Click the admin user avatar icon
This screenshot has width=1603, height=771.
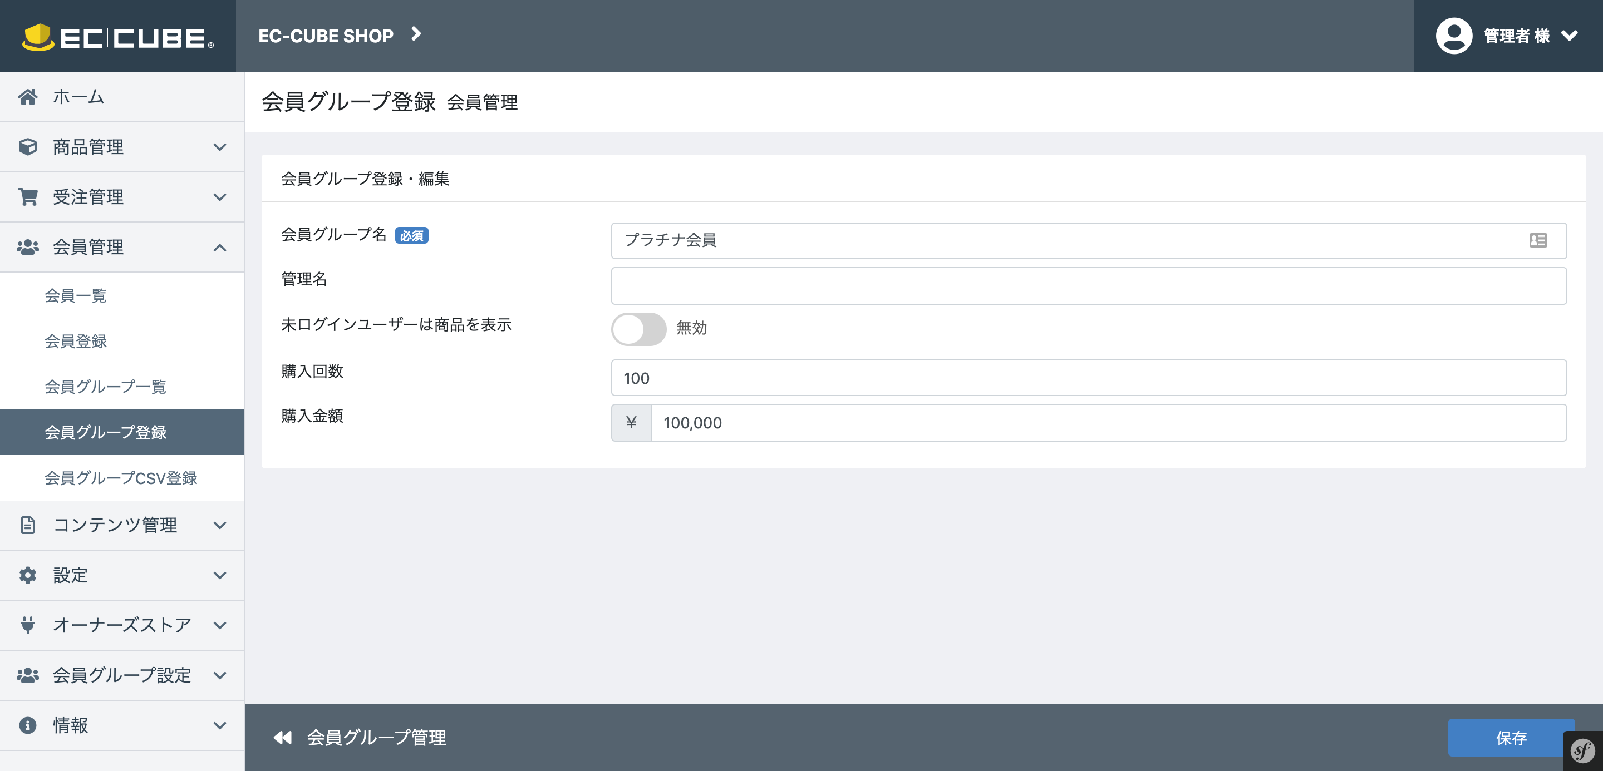(1454, 36)
